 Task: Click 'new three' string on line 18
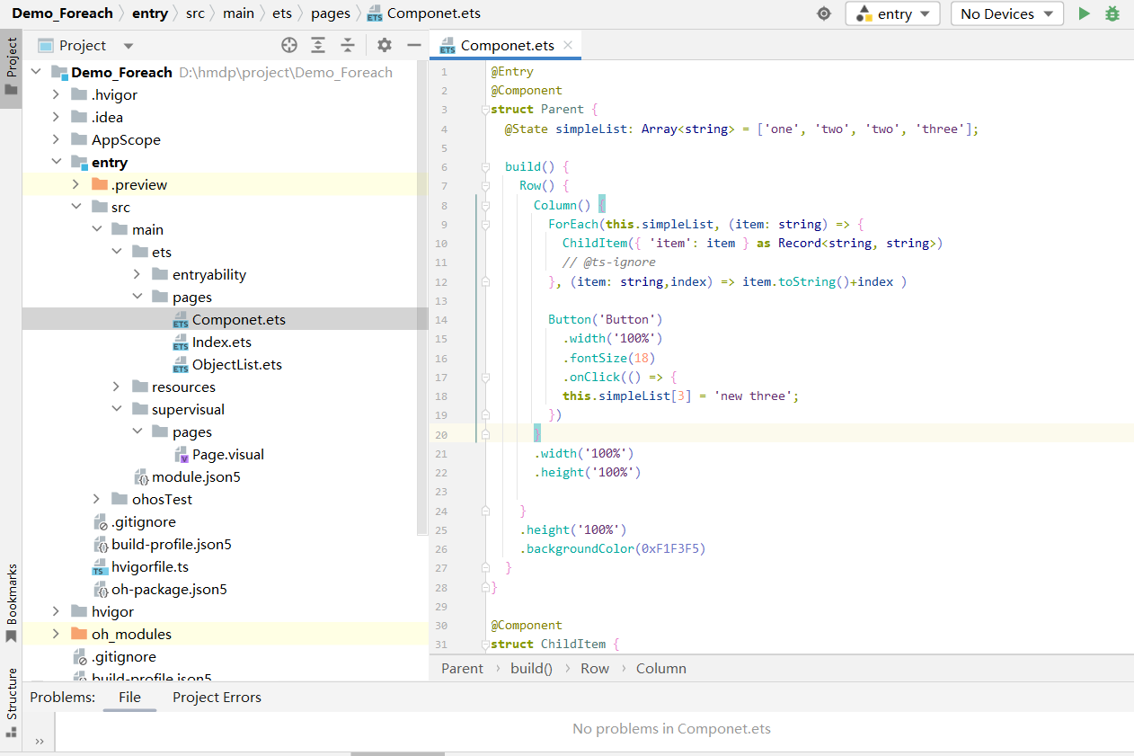(x=753, y=396)
